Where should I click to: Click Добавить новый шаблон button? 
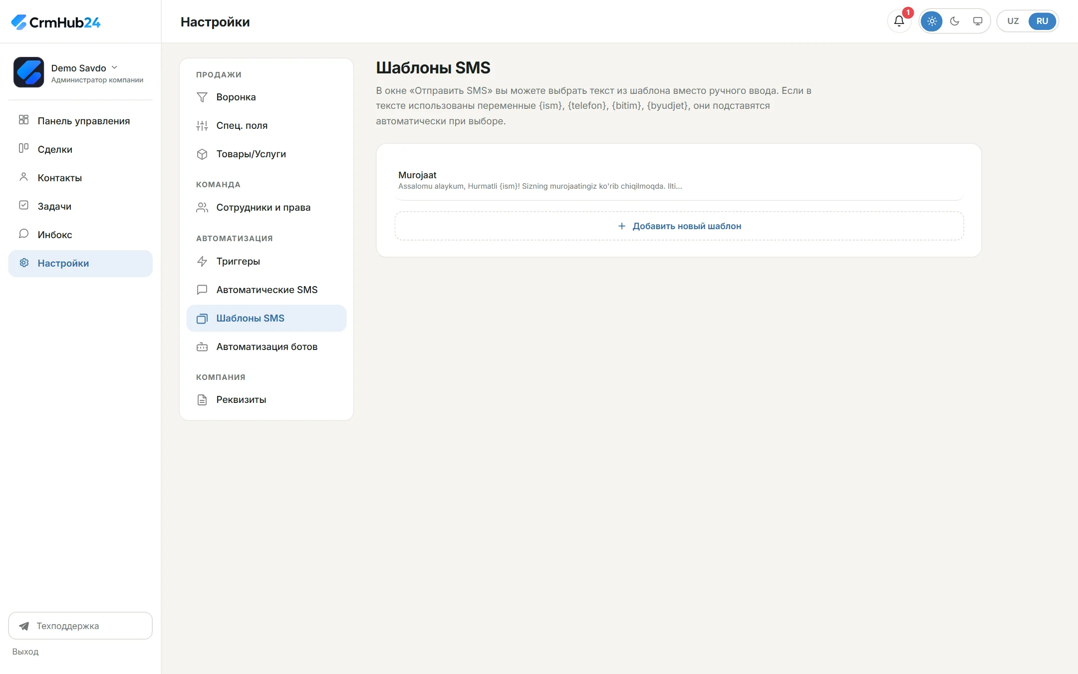coord(679,226)
